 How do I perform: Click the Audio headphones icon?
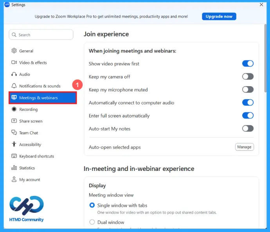pos(14,74)
